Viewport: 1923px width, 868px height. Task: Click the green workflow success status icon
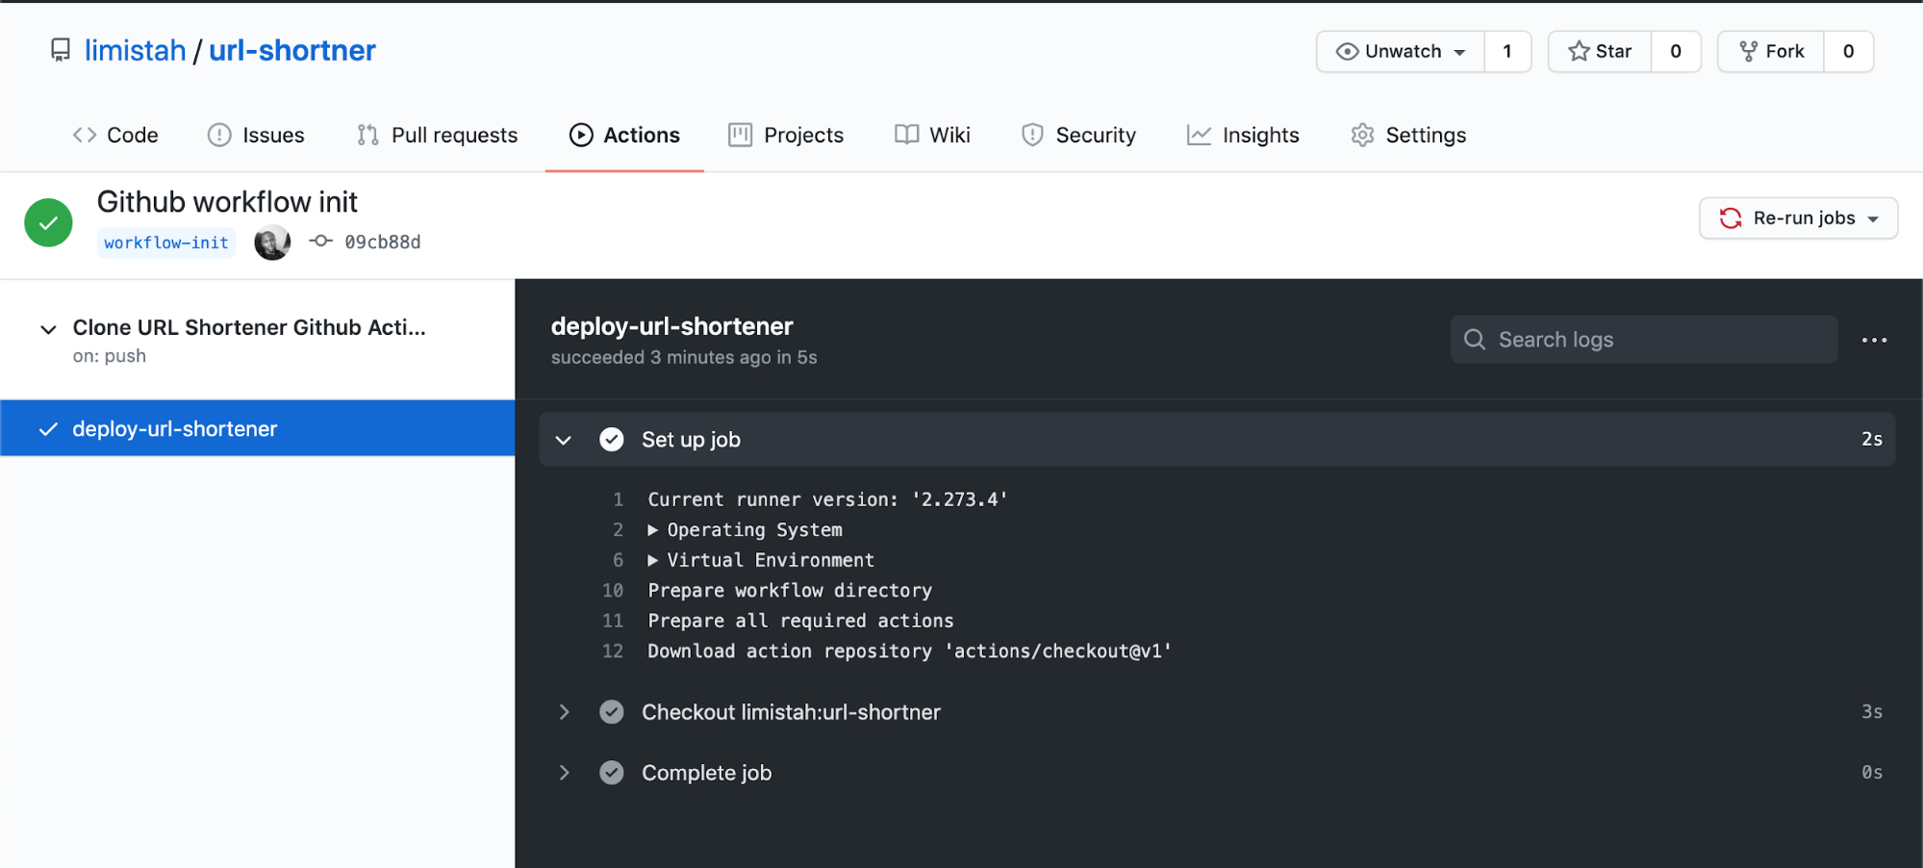coord(48,223)
